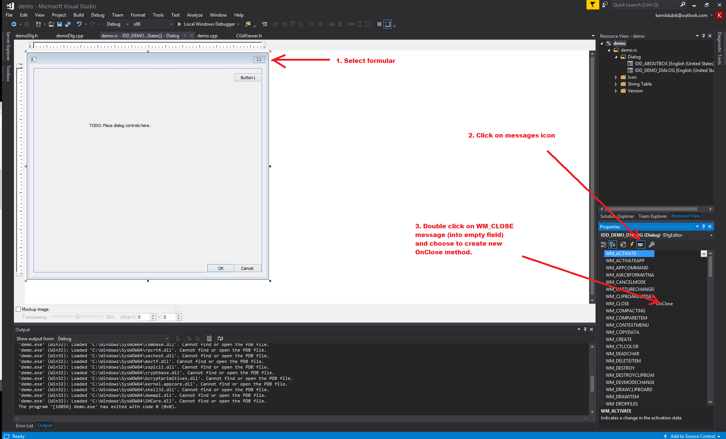This screenshot has height=439, width=726.
Task: Click Add to Source Control in status bar
Action: [692, 436]
